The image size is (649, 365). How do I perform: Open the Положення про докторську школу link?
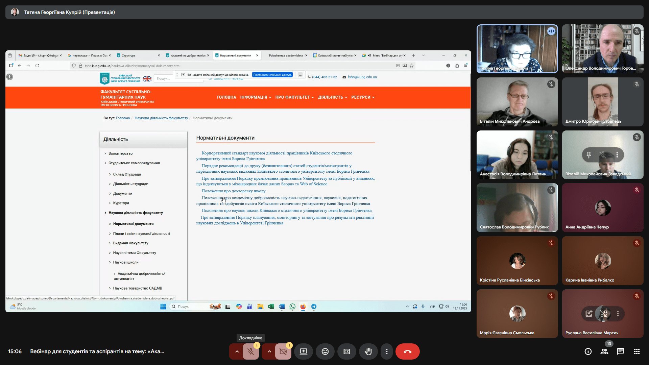(233, 191)
